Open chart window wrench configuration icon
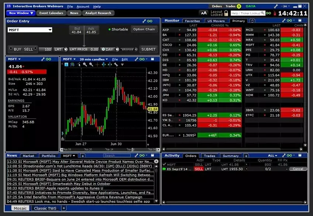 [136, 59]
